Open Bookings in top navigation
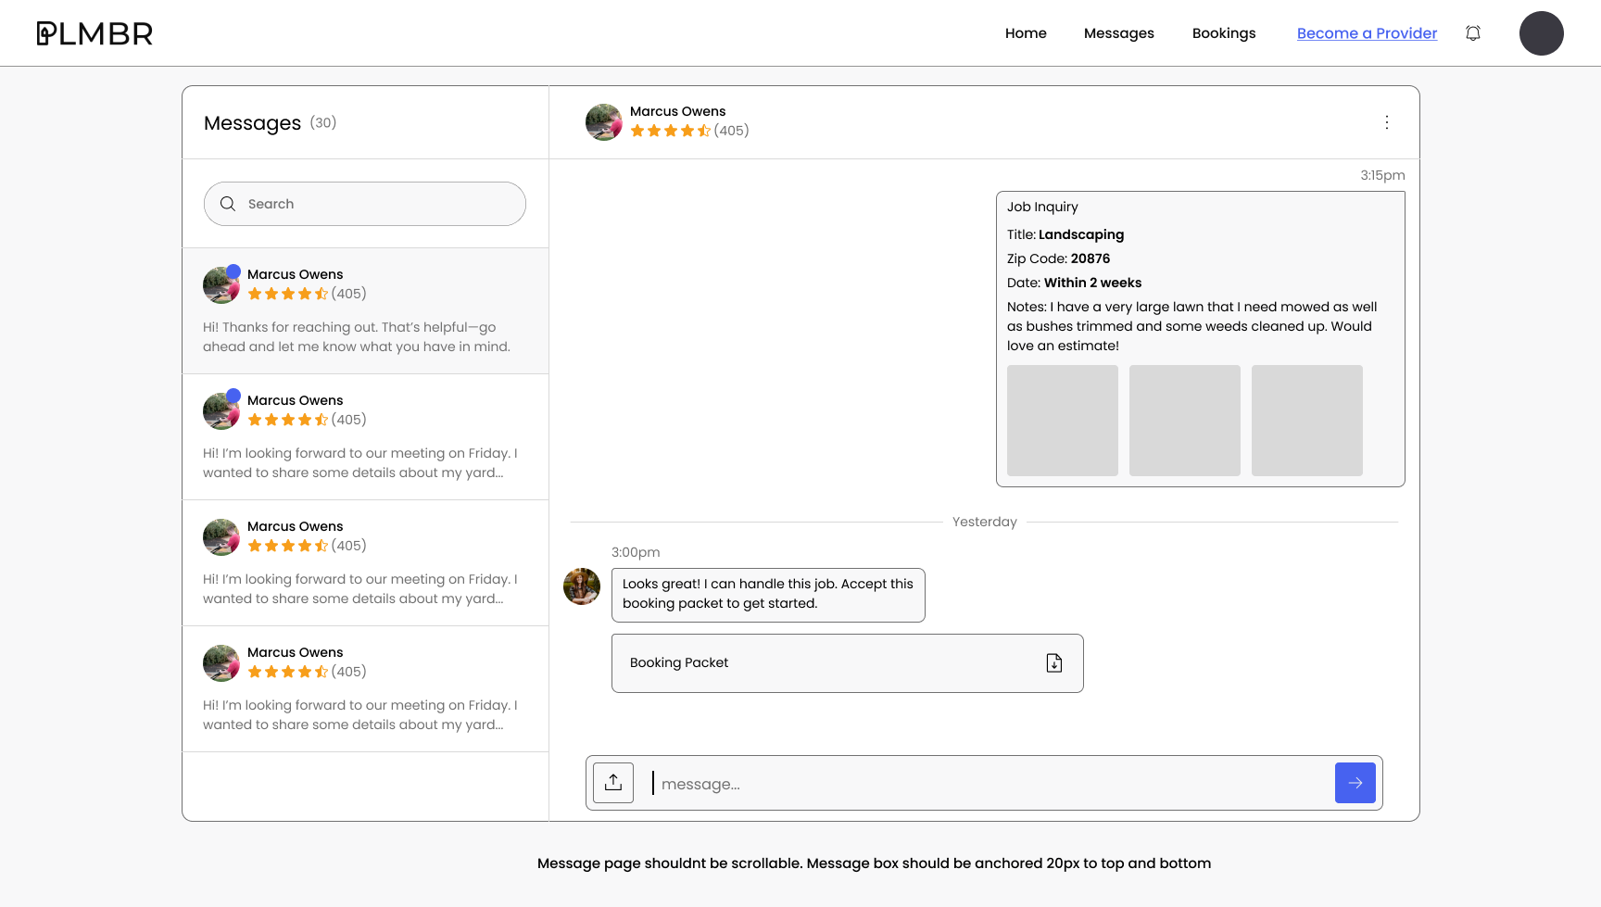 [1223, 33]
